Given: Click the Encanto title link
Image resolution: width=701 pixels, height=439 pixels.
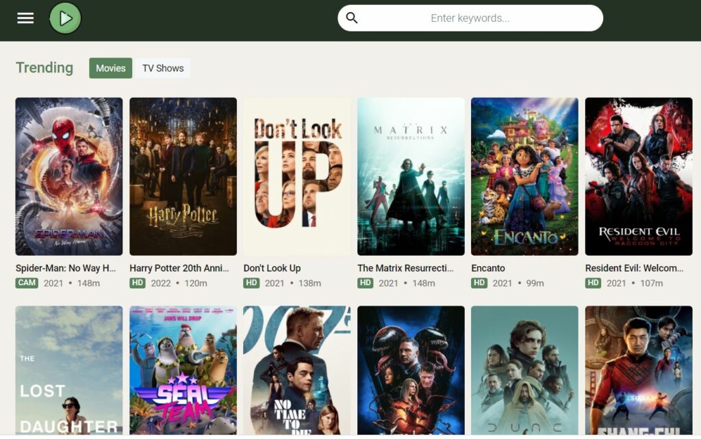Looking at the screenshot, I should coord(488,268).
